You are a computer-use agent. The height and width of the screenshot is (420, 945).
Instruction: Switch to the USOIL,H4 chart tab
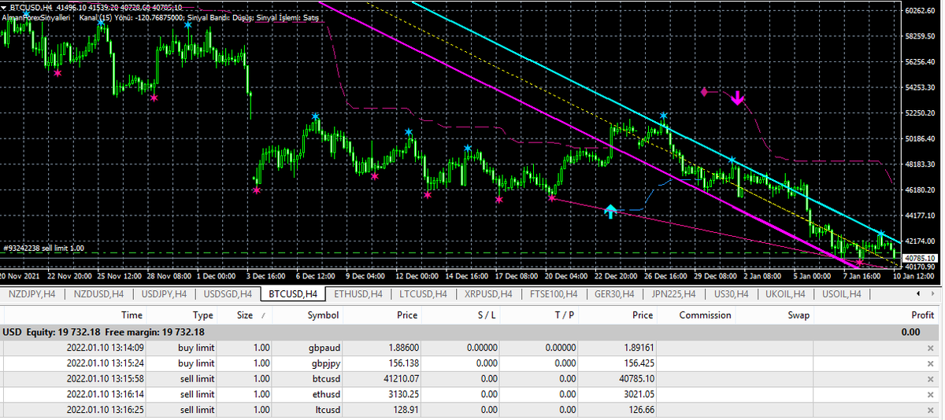click(x=842, y=294)
